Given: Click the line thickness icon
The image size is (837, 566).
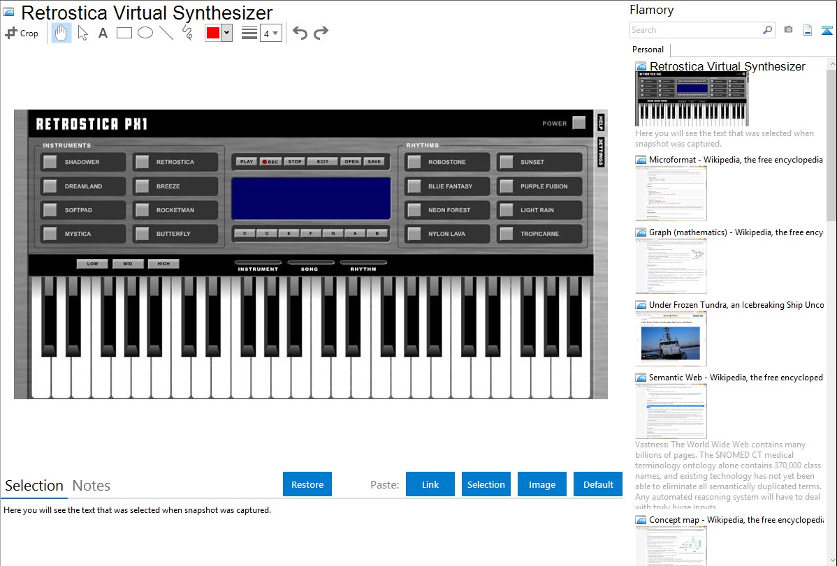Looking at the screenshot, I should (249, 33).
